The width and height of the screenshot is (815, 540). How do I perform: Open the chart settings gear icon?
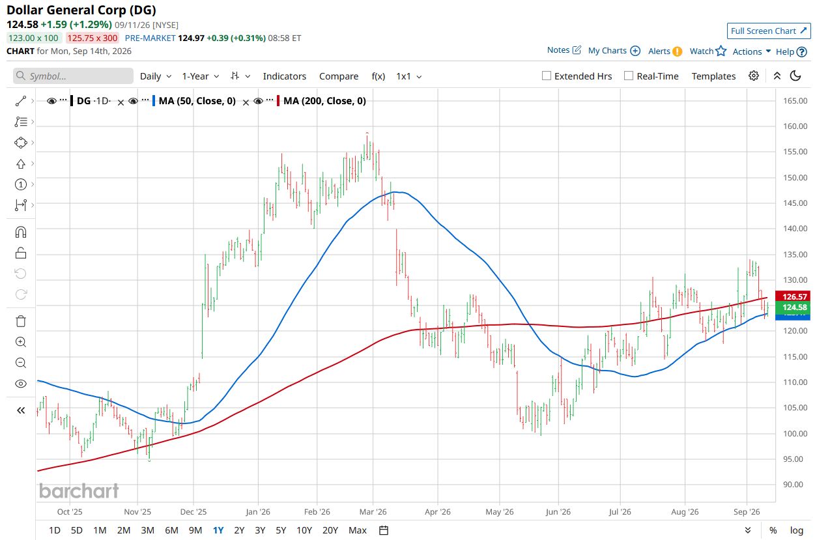[754, 76]
